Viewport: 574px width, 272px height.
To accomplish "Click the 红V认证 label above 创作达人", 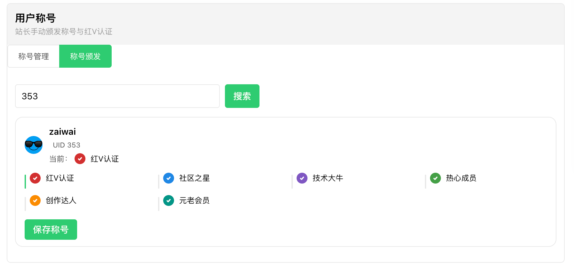I will coord(60,178).
